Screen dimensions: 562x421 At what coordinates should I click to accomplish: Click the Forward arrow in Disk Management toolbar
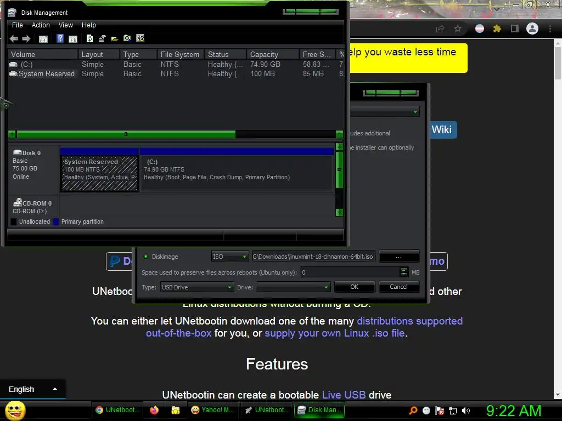coord(26,39)
